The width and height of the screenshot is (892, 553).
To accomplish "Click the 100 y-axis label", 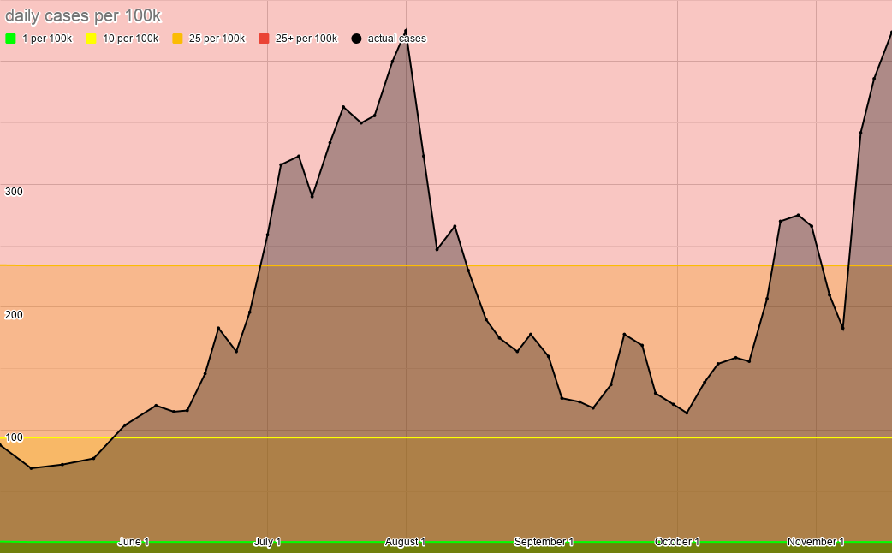I will point(14,437).
